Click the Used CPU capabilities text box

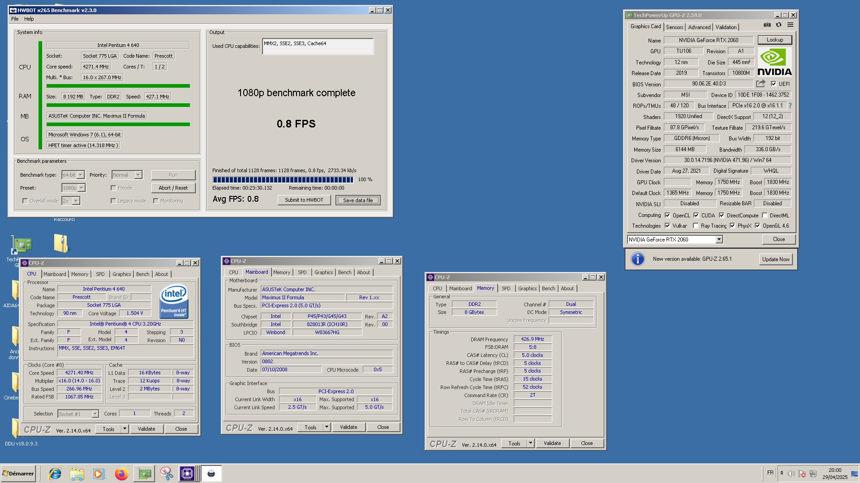coord(318,47)
